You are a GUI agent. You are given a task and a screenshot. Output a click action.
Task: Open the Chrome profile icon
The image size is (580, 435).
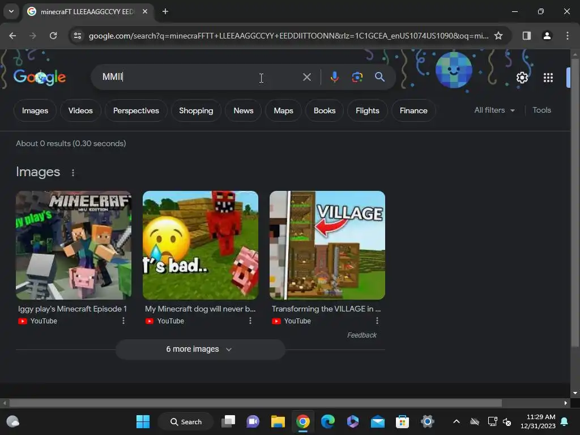pos(547,36)
